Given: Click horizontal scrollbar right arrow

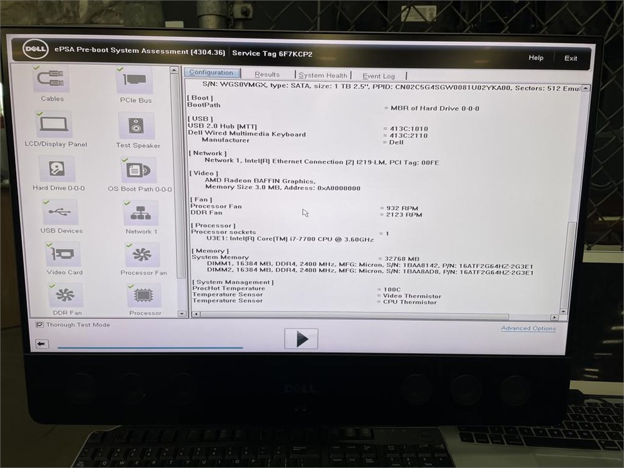Looking at the screenshot, I should coord(554,318).
